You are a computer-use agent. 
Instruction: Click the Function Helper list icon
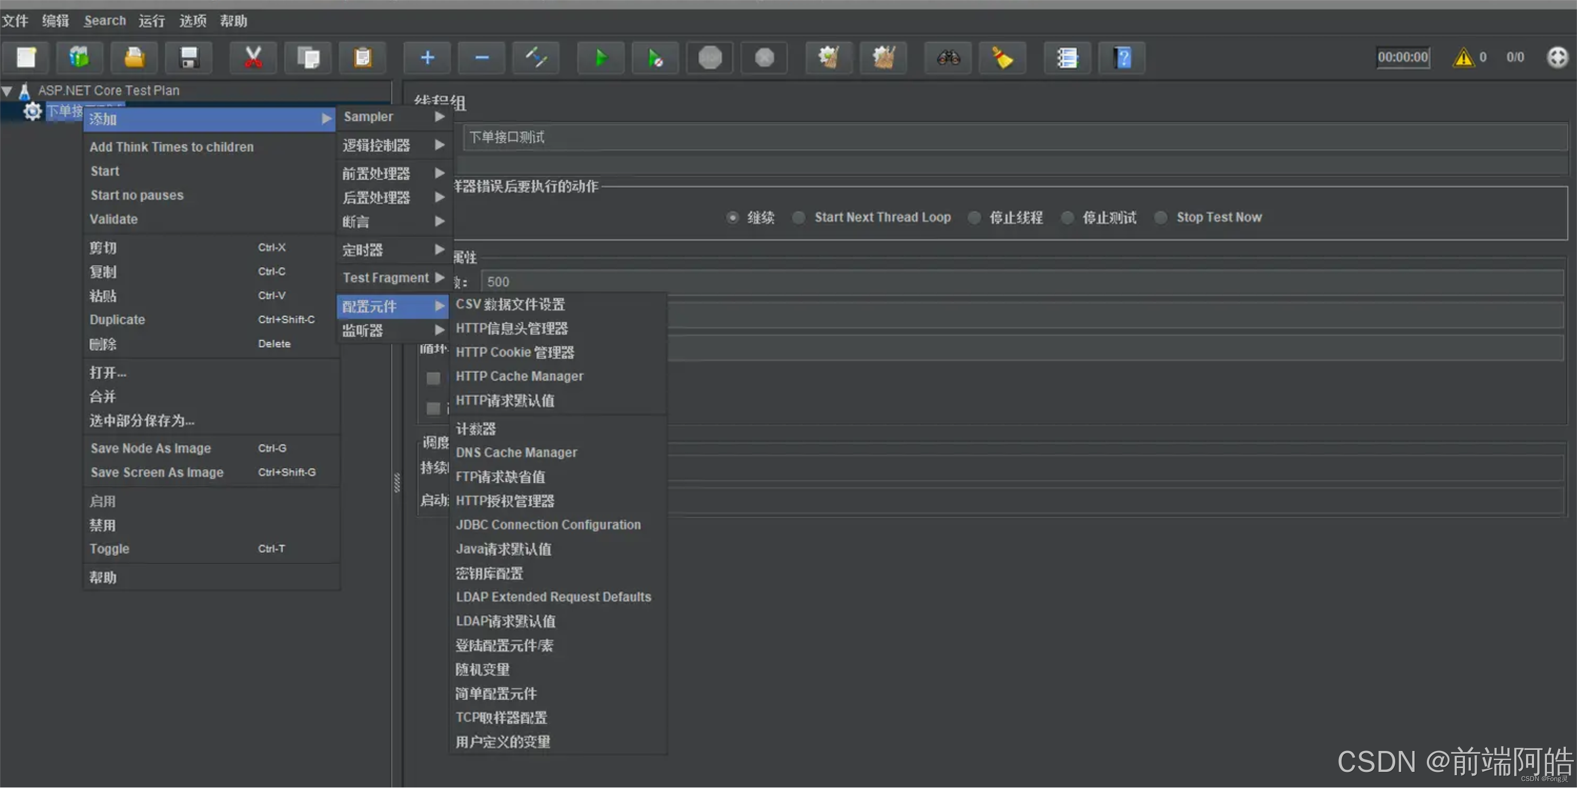tap(1067, 58)
